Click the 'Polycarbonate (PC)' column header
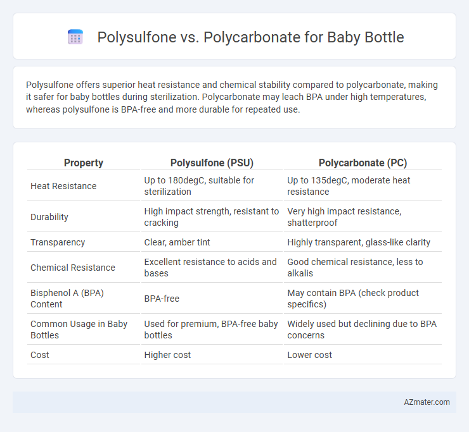Screen dimensions: 469x432 [x=363, y=163]
